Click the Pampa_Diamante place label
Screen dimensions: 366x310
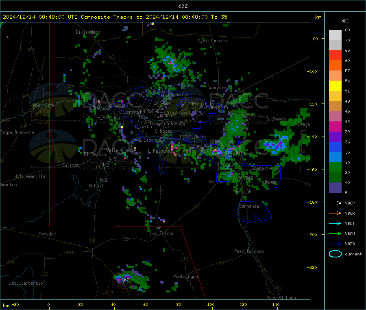[17, 132]
